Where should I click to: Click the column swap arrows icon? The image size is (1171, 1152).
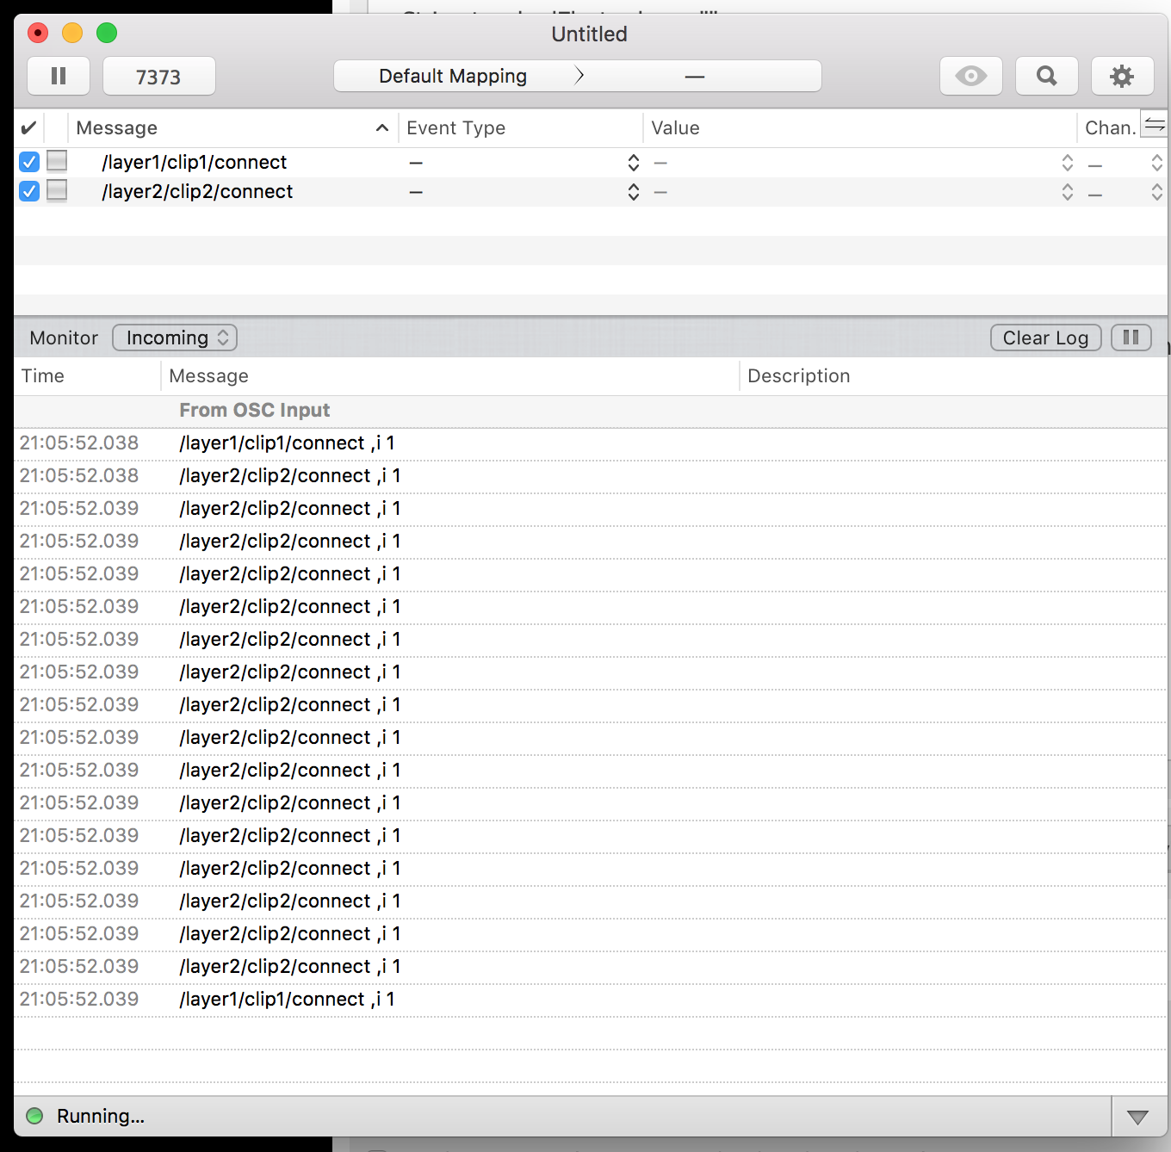[1154, 125]
